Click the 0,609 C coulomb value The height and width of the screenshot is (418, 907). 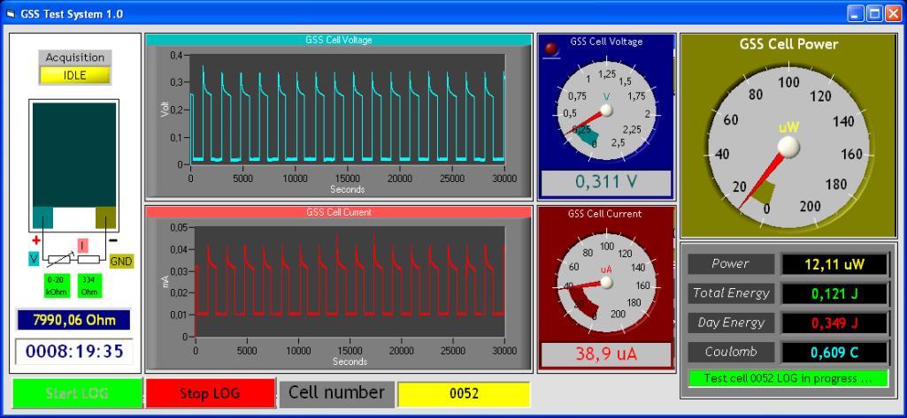click(834, 353)
